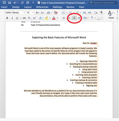Click the document title heading text
The width and height of the screenshot is (119, 121).
tap(59, 37)
